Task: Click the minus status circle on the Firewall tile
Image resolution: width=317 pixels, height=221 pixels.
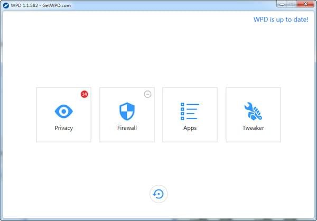Action: 147,94
